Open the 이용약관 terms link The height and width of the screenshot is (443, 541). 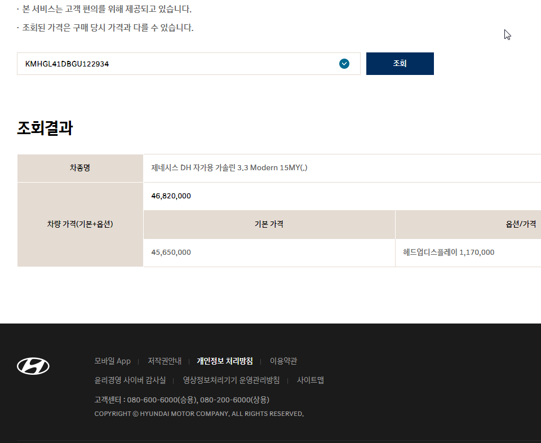283,361
